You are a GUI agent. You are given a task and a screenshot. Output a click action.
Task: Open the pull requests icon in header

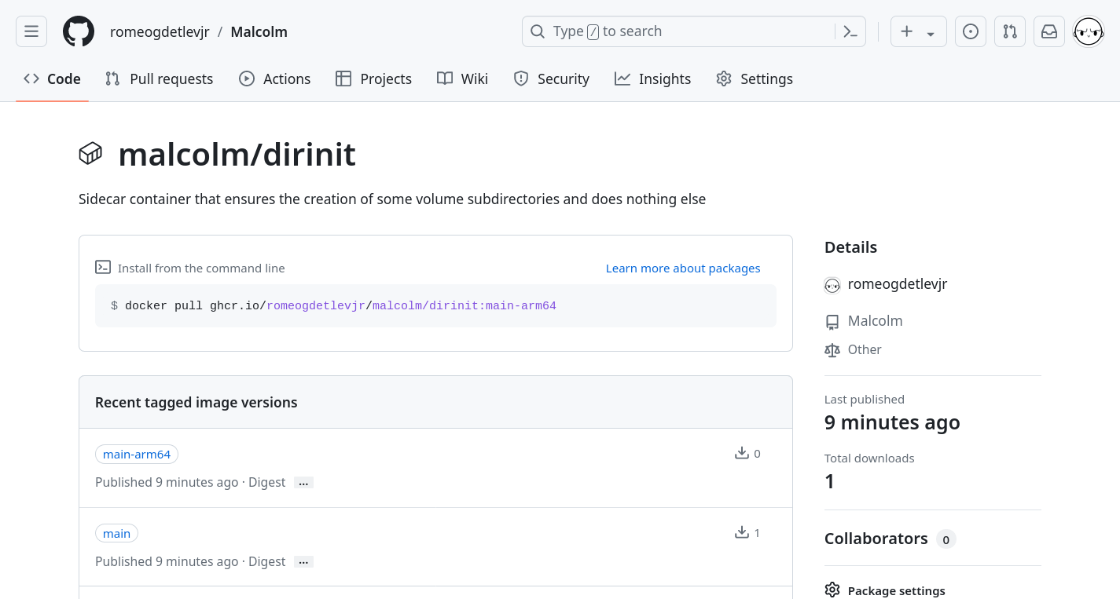[x=1010, y=31]
